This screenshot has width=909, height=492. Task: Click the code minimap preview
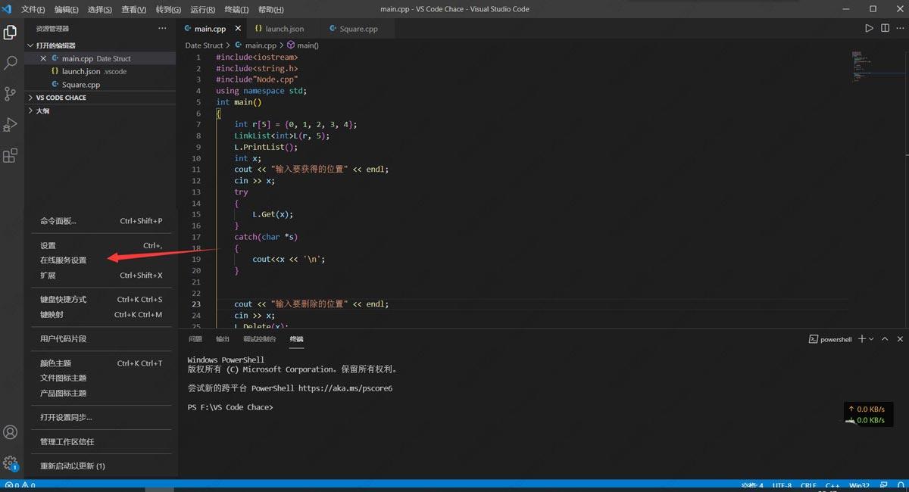click(857, 67)
